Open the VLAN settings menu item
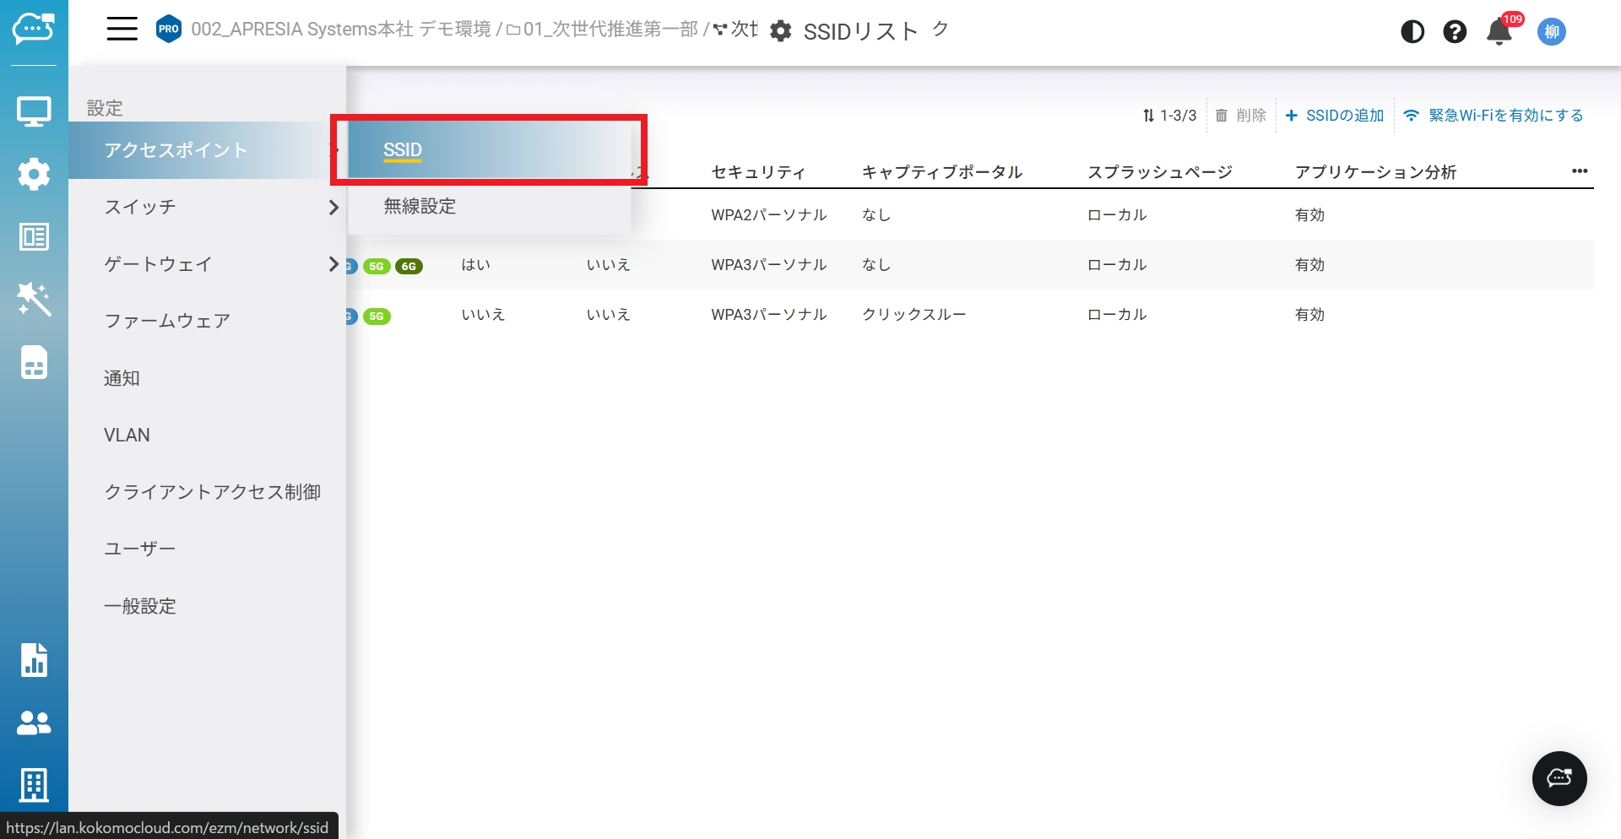 [127, 436]
